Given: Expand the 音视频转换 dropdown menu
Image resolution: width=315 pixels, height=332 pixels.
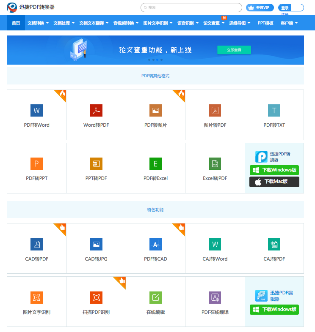Looking at the screenshot, I should coord(126,23).
